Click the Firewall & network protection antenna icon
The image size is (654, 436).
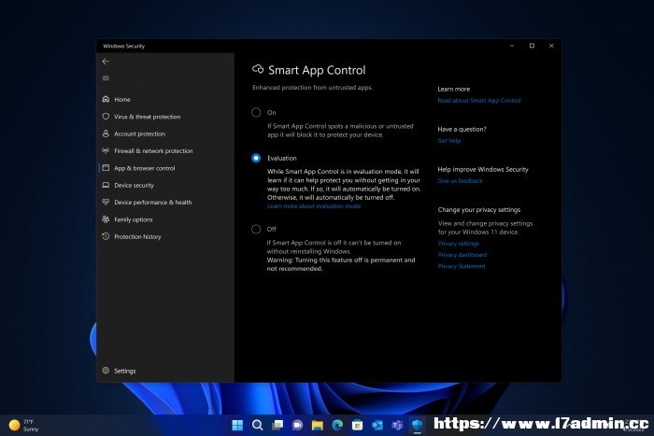[x=106, y=150]
